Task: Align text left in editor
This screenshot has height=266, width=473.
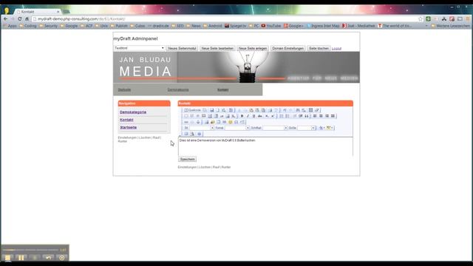Action: 315,116
